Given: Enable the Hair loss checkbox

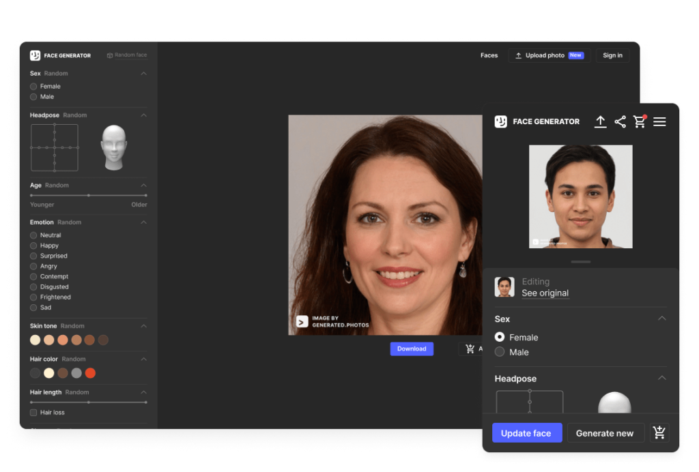Looking at the screenshot, I should [32, 412].
